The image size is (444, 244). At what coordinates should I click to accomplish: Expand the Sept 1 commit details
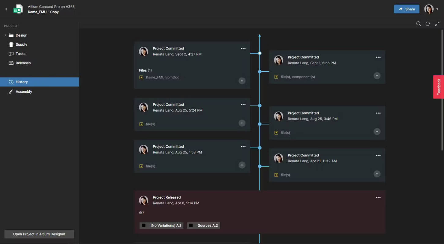(x=377, y=76)
